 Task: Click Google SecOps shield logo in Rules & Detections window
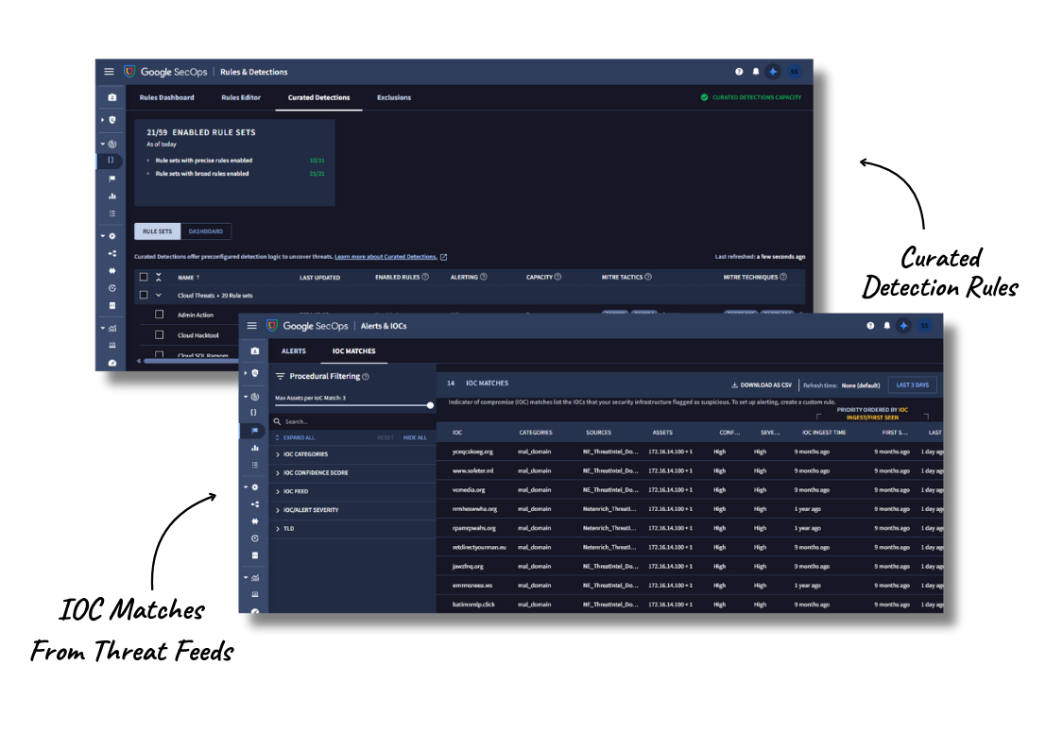(129, 71)
